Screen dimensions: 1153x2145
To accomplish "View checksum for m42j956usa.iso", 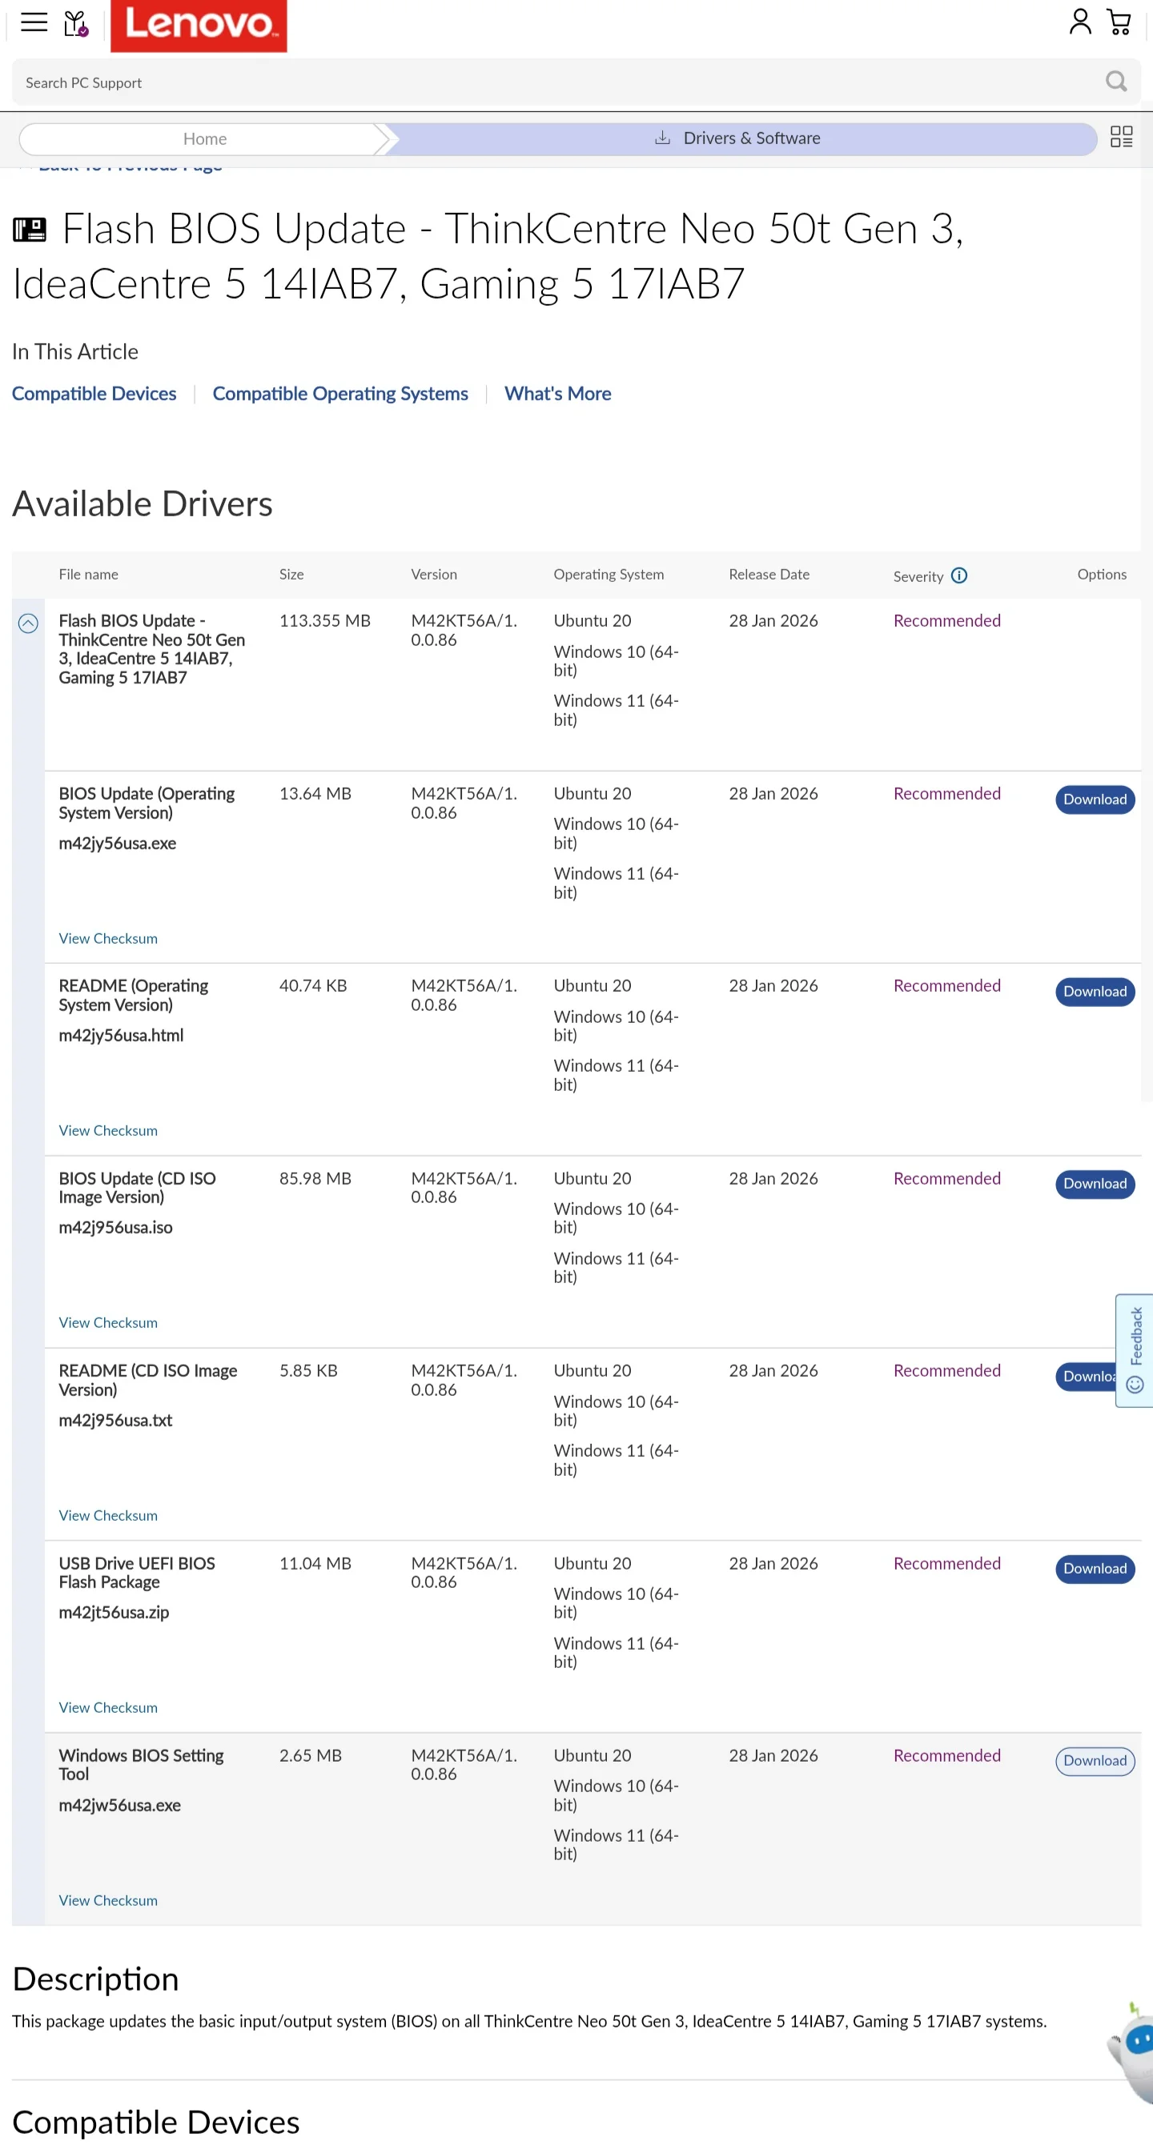I will pos(108,1322).
